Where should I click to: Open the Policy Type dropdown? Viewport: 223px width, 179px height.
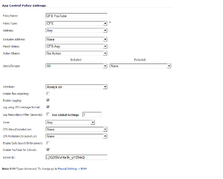pos(76,23)
